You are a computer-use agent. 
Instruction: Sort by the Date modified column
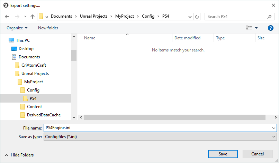tap(187, 38)
